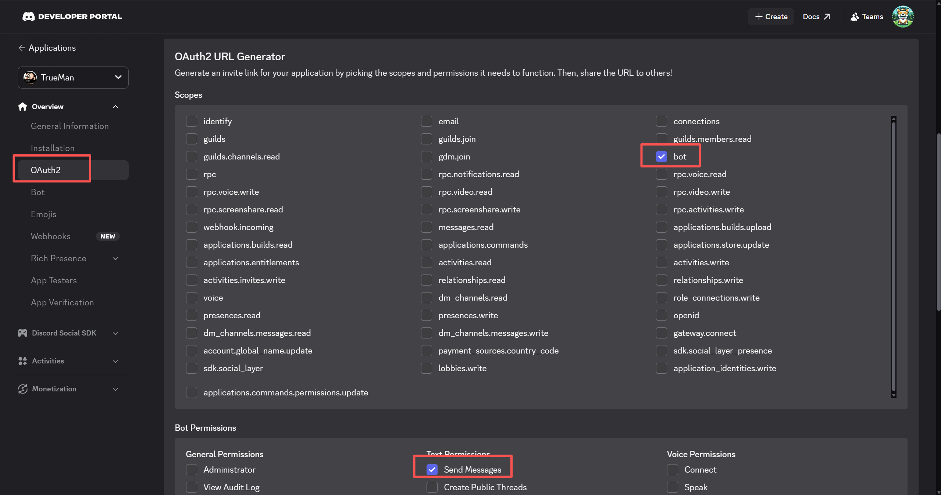Screen dimensions: 941x495
Task: Uncheck the bot scope checkbox
Action: 661,157
